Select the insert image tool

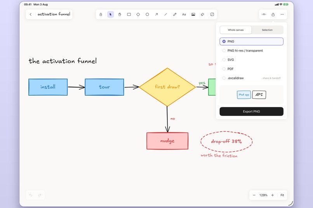pos(193,14)
